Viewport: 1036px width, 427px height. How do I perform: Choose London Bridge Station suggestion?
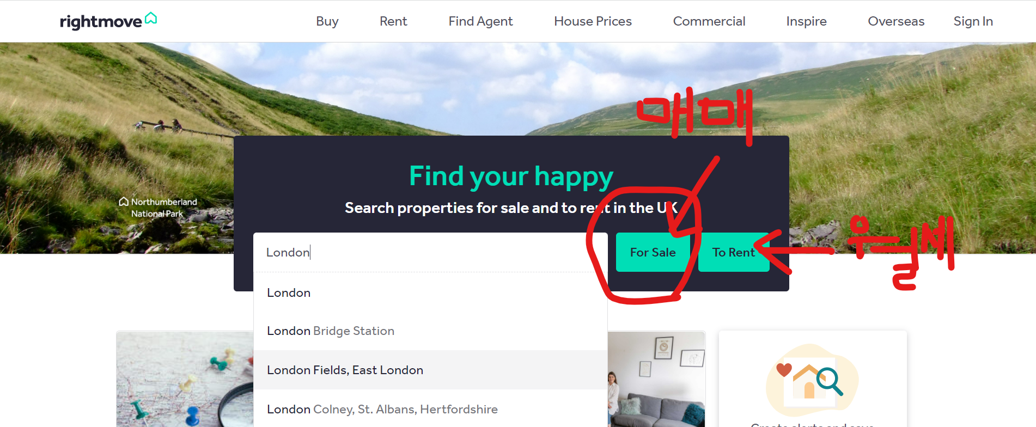coord(430,331)
